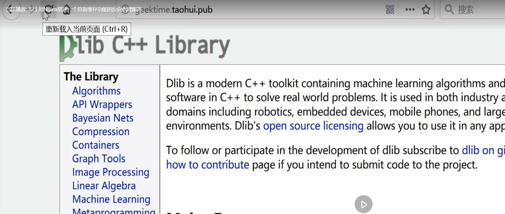Click the search magnifier icon
This screenshot has height=214, width=505.
click(x=449, y=9)
